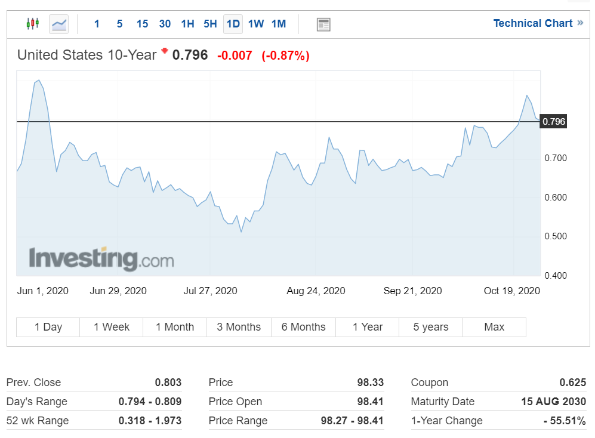
Task: Select the 1D interval button
Action: 233,24
